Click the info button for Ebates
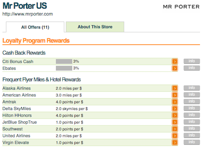202x148 pixels. [x=192, y=68]
